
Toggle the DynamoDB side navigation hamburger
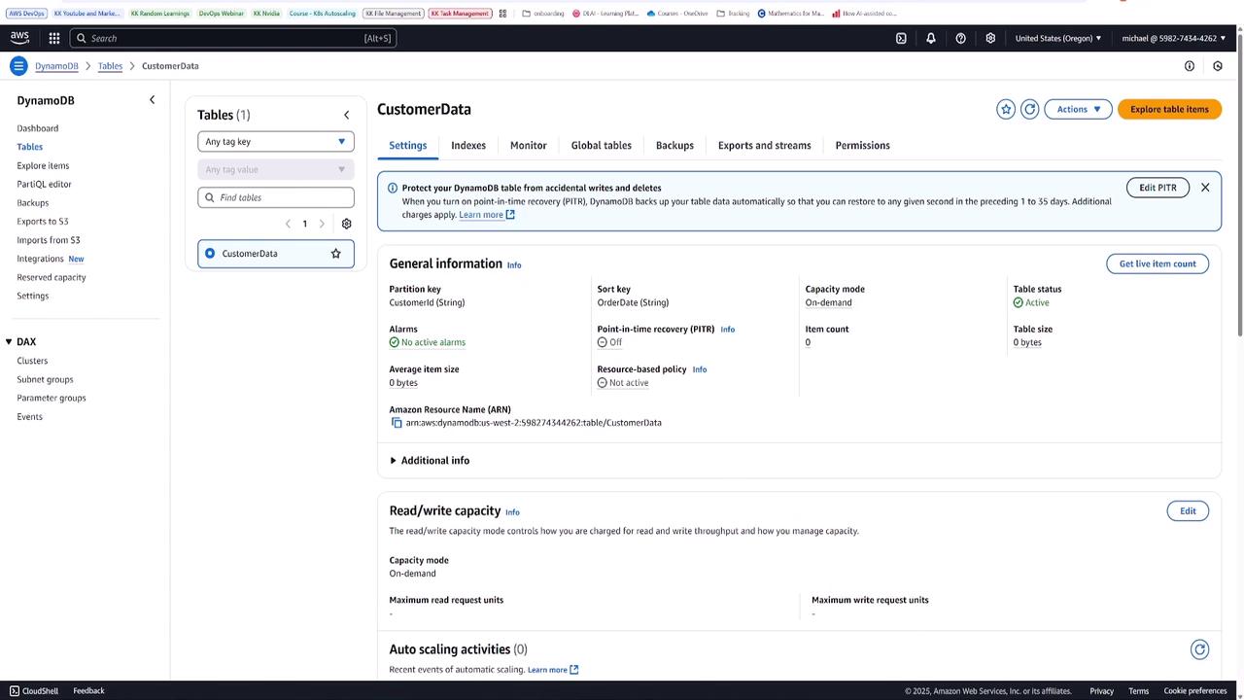point(18,66)
